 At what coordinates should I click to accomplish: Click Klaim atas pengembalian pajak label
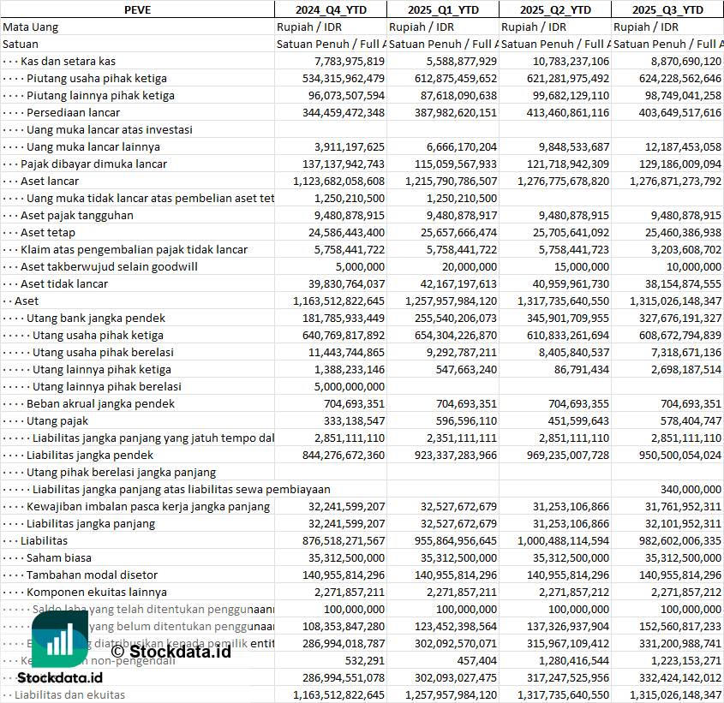click(x=134, y=250)
